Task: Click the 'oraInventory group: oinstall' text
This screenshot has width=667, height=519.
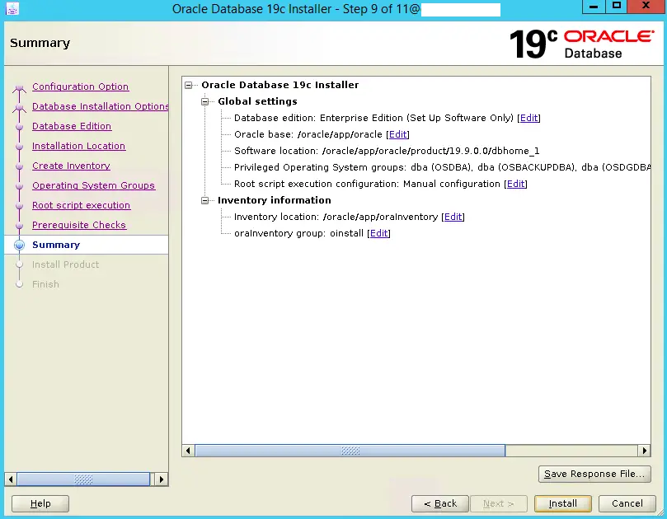Action: pyautogui.click(x=299, y=233)
